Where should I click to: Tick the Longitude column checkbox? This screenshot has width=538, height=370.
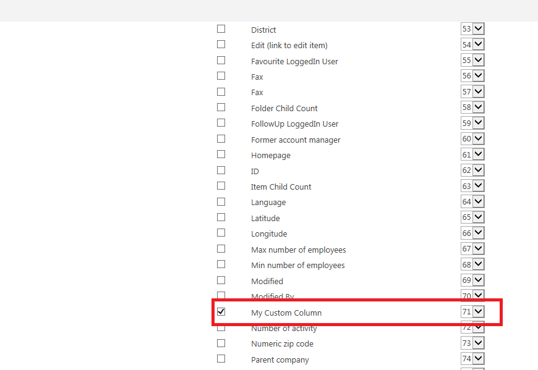(x=221, y=233)
